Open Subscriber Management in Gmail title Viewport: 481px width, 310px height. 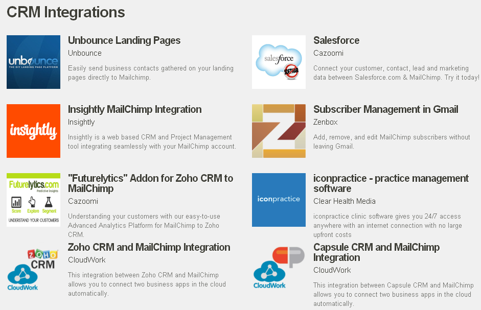[386, 109]
